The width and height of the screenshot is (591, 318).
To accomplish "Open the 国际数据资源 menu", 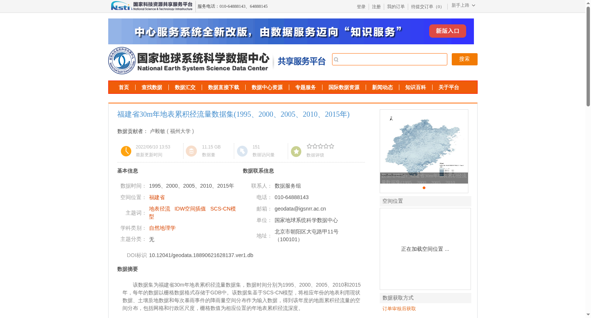I will click(x=344, y=87).
